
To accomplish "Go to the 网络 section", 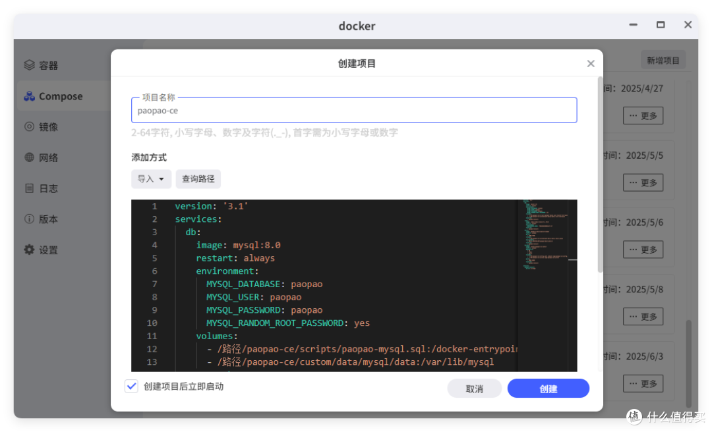I will pyautogui.click(x=48, y=158).
